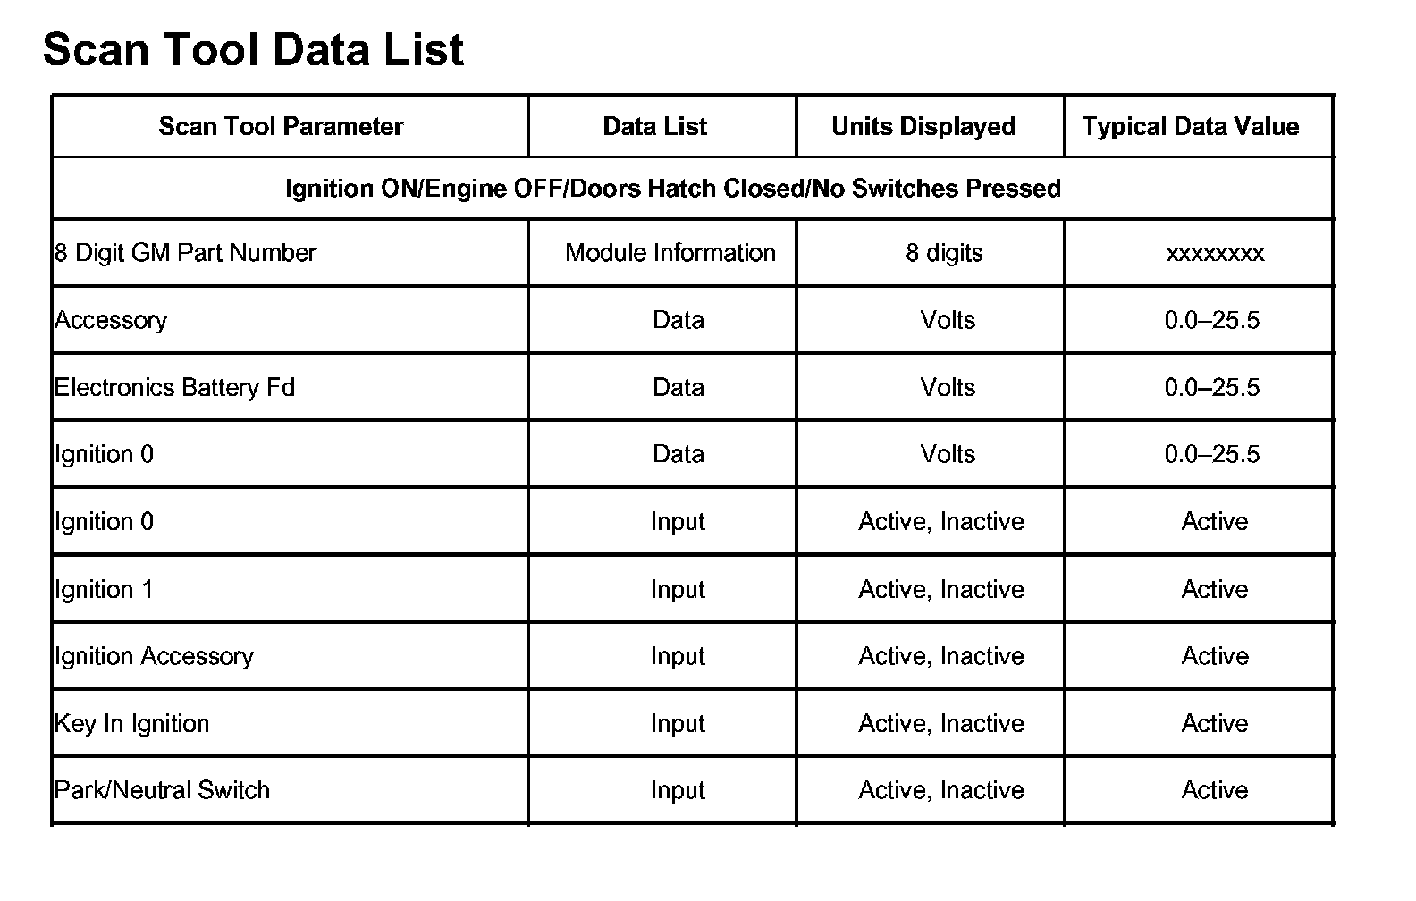Image resolution: width=1416 pixels, height=901 pixels.
Task: Click the Accessory parameter cell
Action: point(111,320)
